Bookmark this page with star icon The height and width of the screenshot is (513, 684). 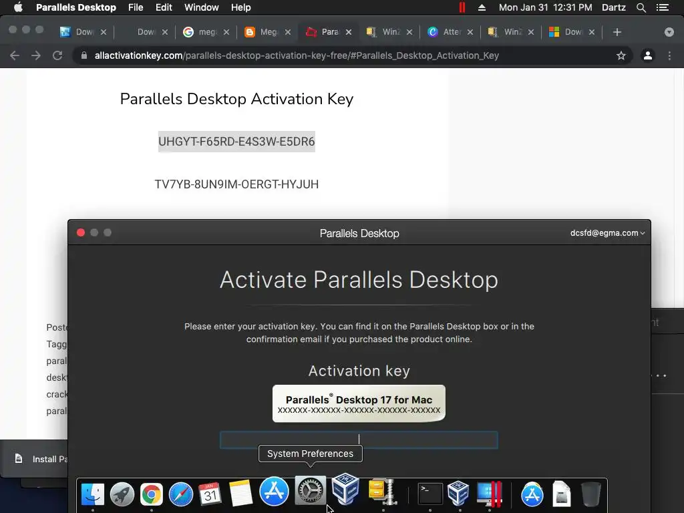(x=621, y=55)
